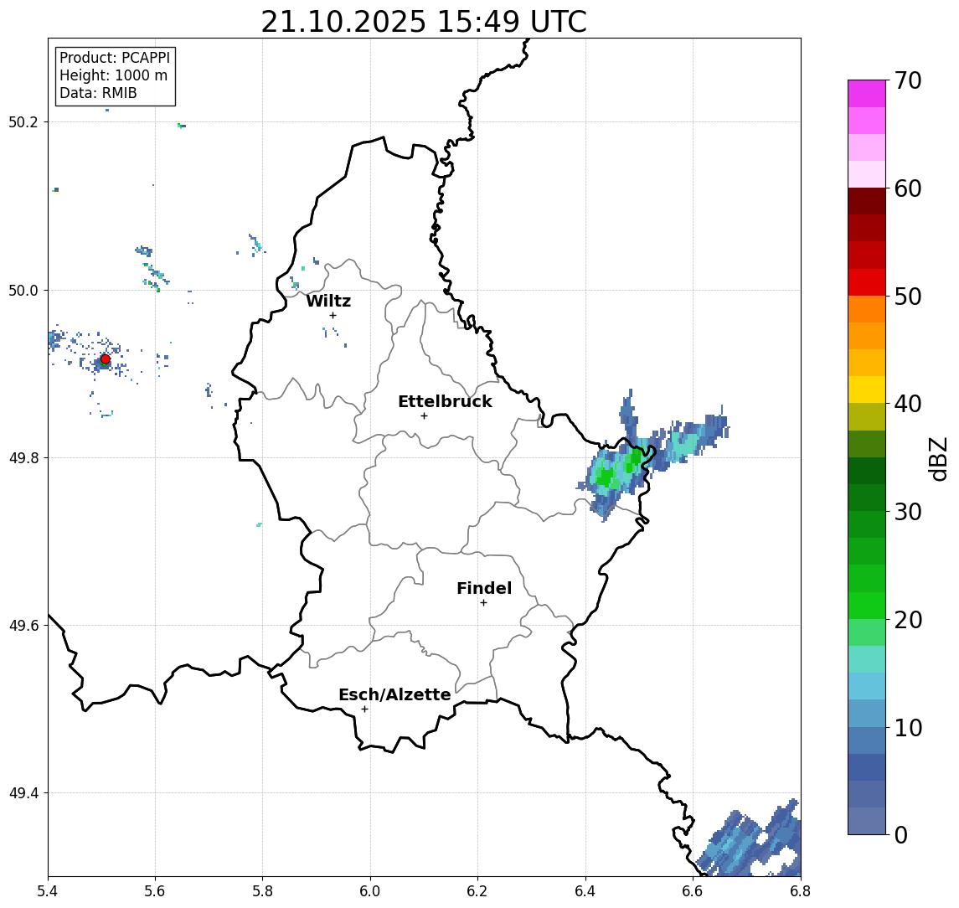
Task: Click the colorbar tick label '10'
Action: 908,727
